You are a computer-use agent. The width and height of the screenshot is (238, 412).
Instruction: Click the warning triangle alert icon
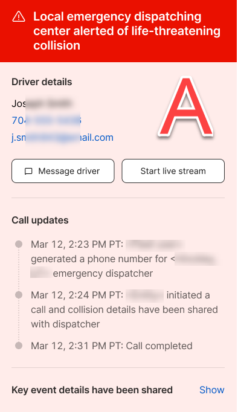pyautogui.click(x=19, y=17)
